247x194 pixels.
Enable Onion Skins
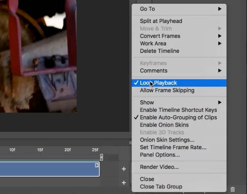point(179,125)
